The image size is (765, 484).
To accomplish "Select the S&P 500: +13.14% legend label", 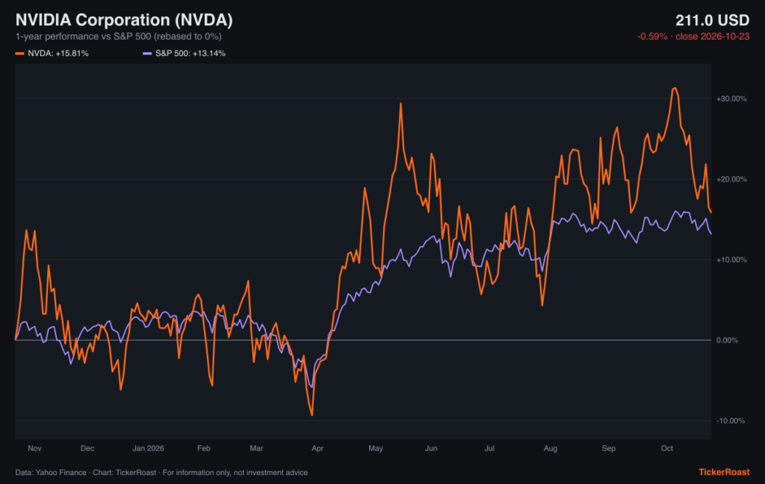I will 191,53.
